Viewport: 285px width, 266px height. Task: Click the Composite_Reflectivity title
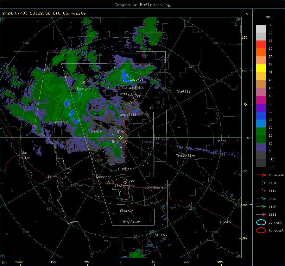pyautogui.click(x=142, y=5)
